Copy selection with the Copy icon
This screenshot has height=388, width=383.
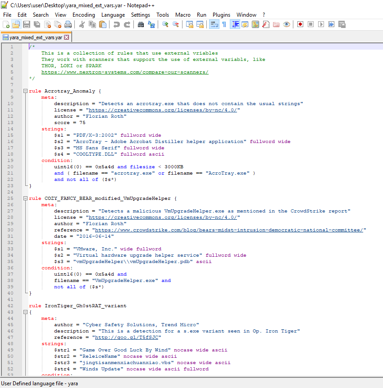pyautogui.click(x=92, y=24)
